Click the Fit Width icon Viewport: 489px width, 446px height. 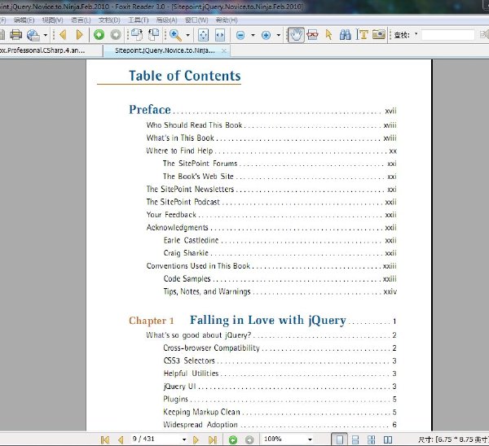click(220, 35)
